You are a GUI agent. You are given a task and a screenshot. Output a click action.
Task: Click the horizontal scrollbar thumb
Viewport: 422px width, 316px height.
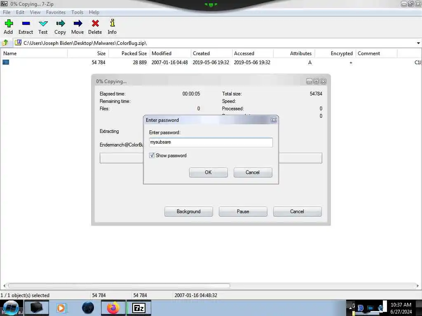[x=119, y=286]
